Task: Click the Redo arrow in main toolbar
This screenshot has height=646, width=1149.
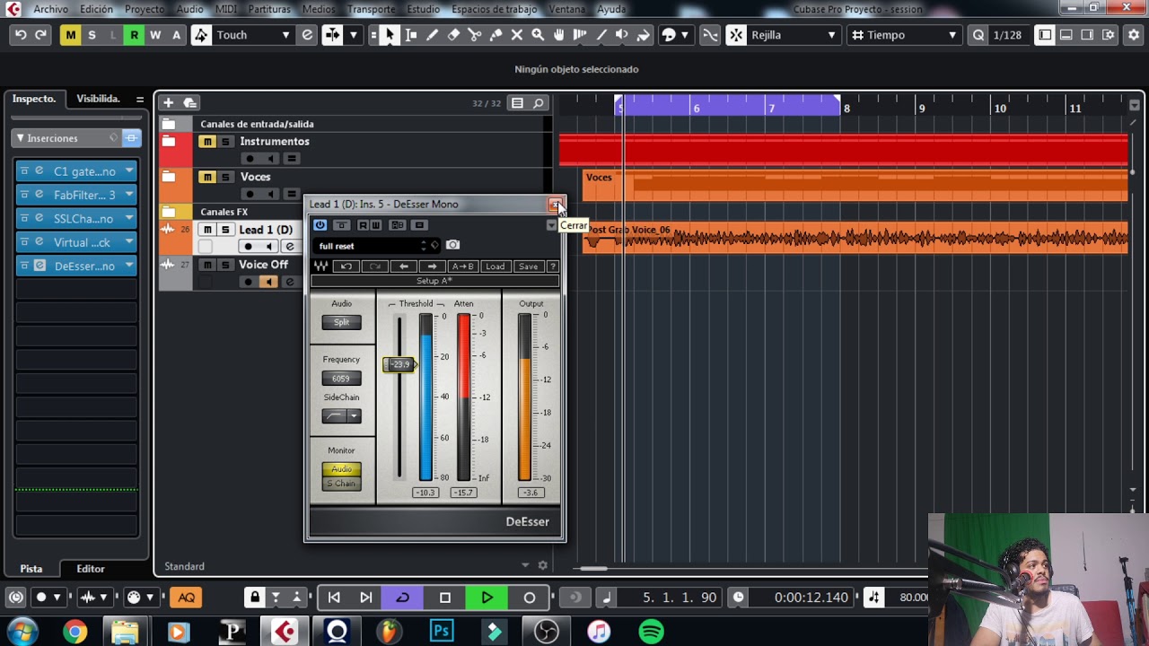Action: pos(40,35)
